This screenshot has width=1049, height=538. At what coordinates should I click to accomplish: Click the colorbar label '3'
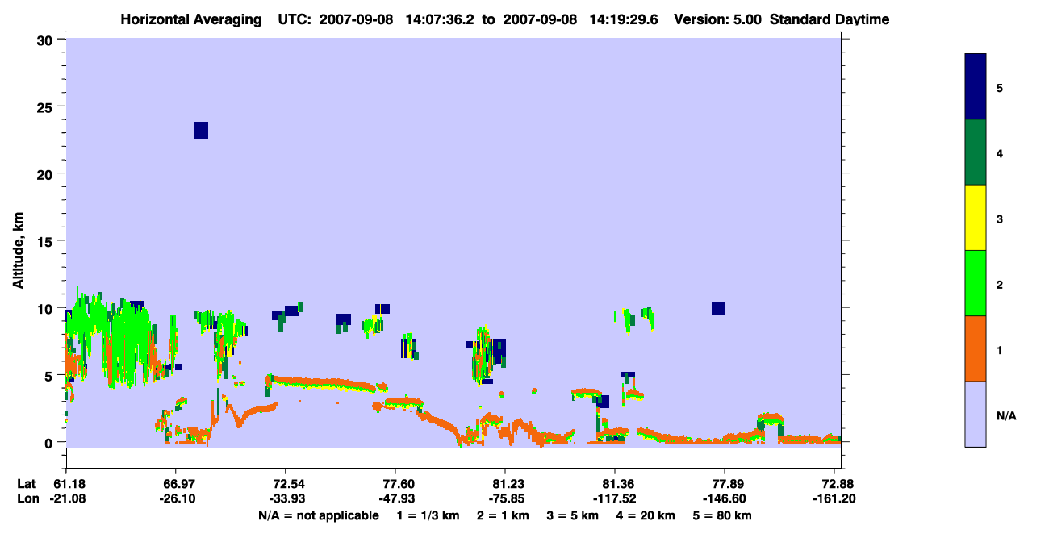pos(1000,218)
